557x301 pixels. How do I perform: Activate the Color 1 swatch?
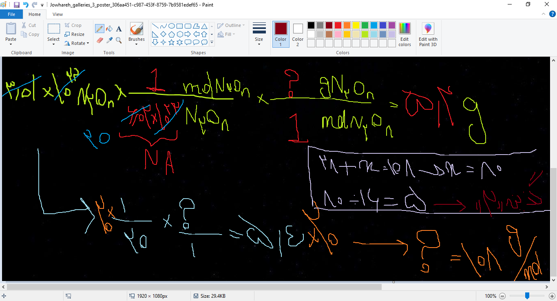click(281, 34)
